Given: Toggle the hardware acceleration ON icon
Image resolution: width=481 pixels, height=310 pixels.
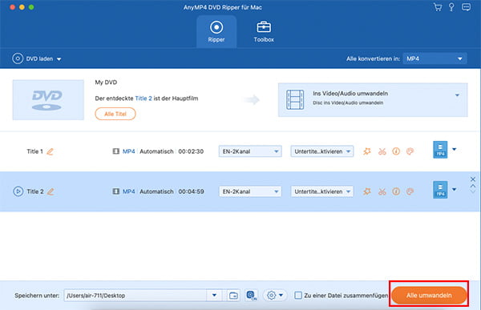Looking at the screenshot, I should pyautogui.click(x=252, y=296).
